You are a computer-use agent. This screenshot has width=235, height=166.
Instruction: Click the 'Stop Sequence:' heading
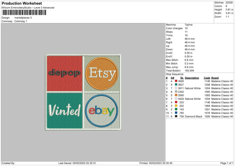coord(175,74)
